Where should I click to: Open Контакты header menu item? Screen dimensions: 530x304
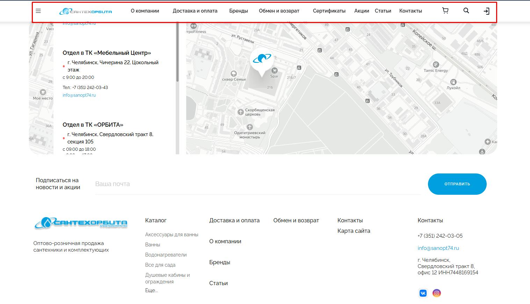coord(411,11)
